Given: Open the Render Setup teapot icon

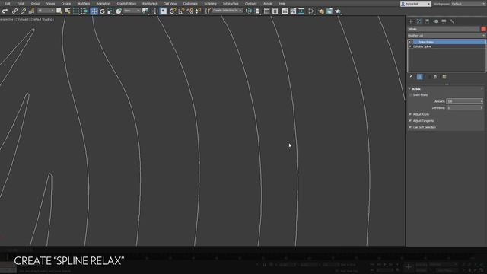Looking at the screenshot, I should point(321,11).
